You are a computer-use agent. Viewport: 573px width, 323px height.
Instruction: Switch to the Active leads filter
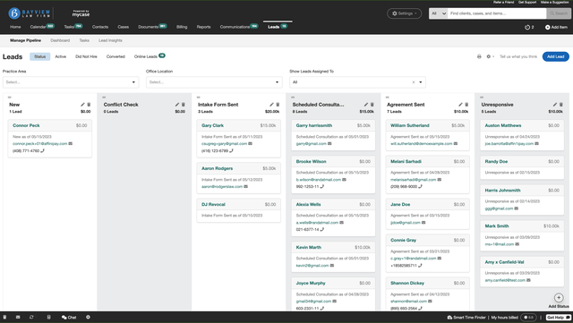tap(61, 56)
